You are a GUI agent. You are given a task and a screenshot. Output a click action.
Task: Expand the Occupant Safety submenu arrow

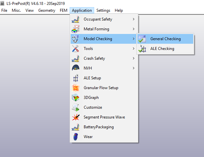click(x=133, y=19)
